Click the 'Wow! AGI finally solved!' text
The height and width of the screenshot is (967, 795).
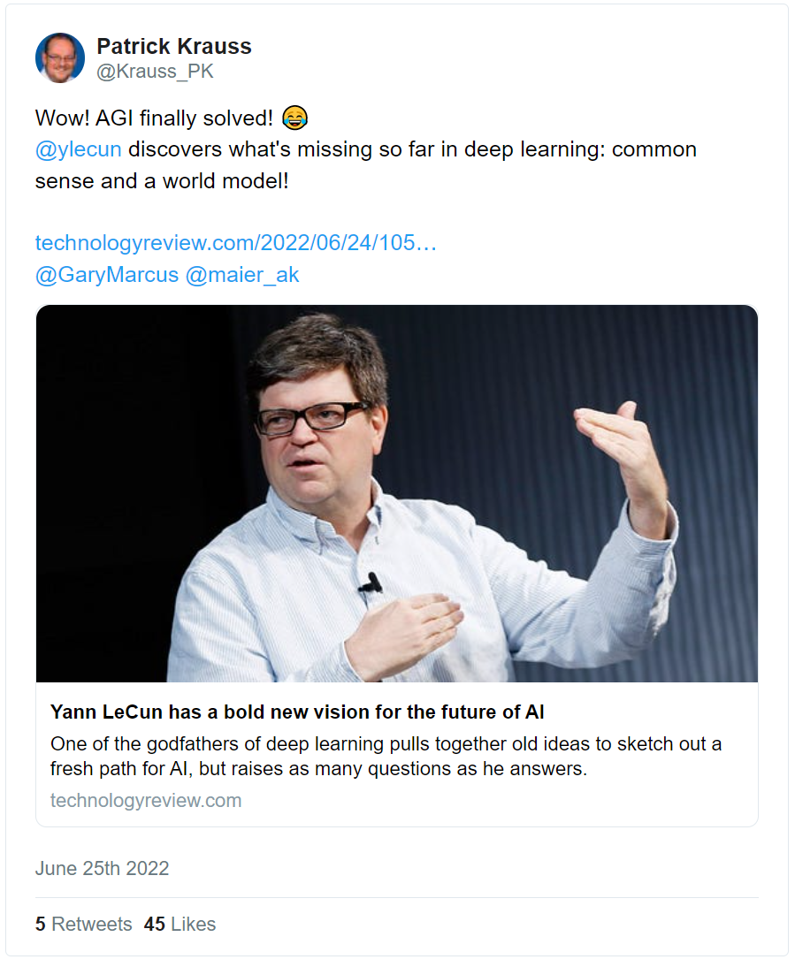[153, 118]
